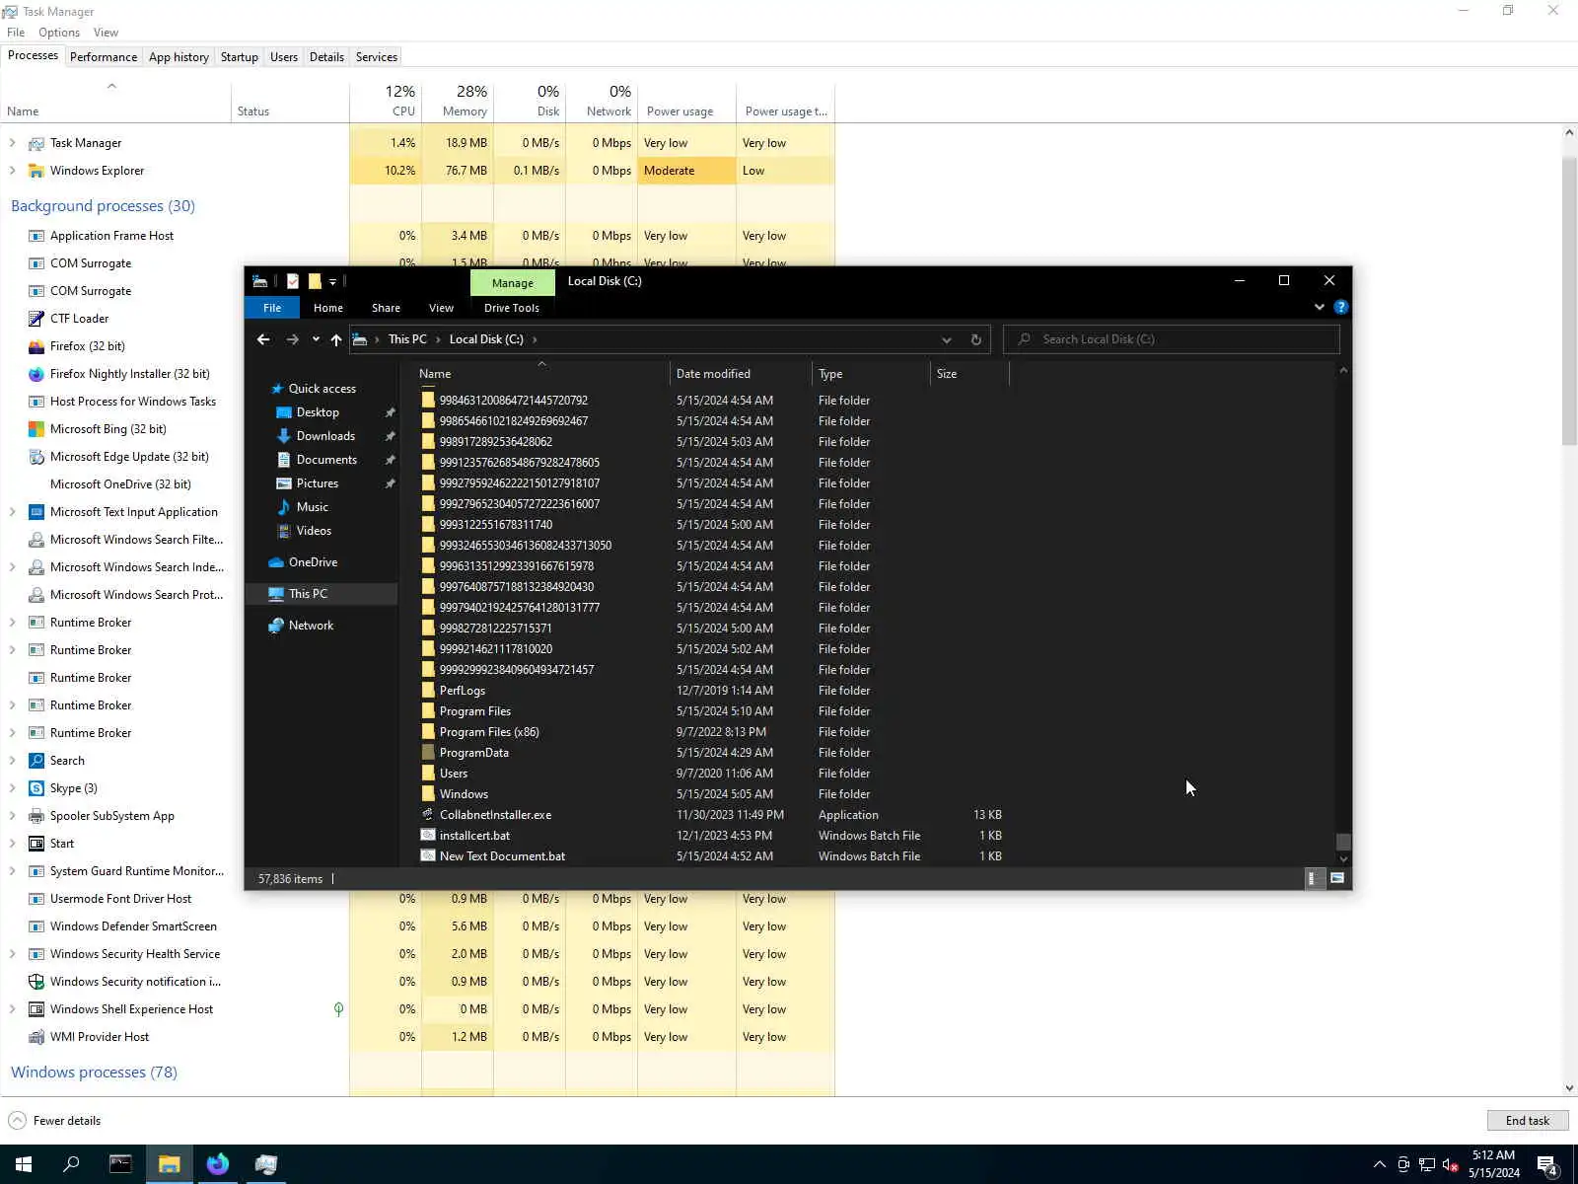Switch Explorer to details view layout
Viewport: 1578px width, 1184px height.
point(1315,878)
